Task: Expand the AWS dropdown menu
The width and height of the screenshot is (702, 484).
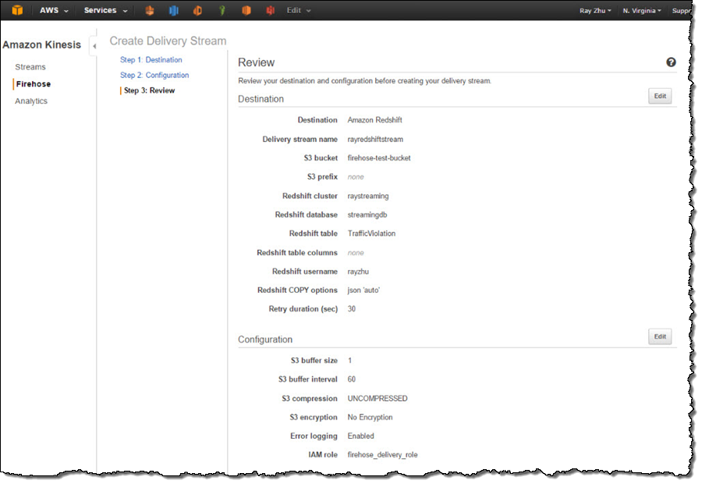Action: [54, 10]
